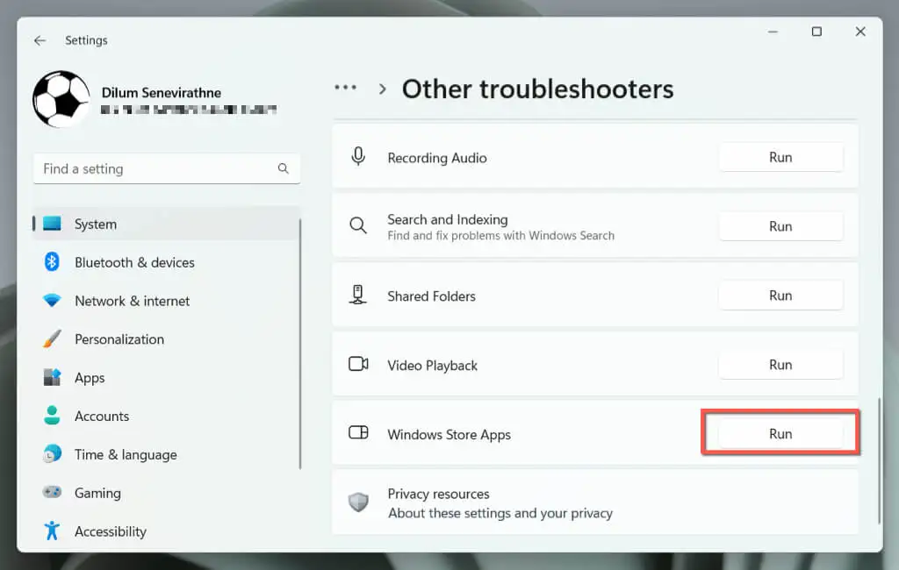Viewport: 899px width, 570px height.
Task: Run the Video Playback troubleshooter
Action: pyautogui.click(x=780, y=365)
